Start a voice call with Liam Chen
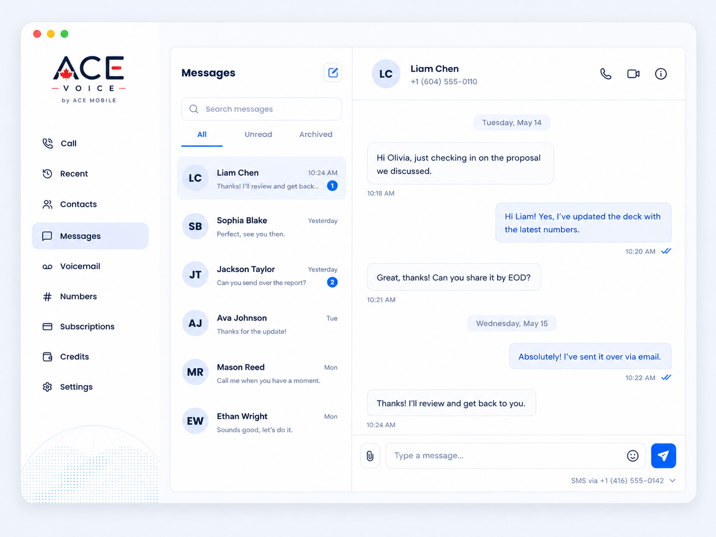 [x=606, y=74]
